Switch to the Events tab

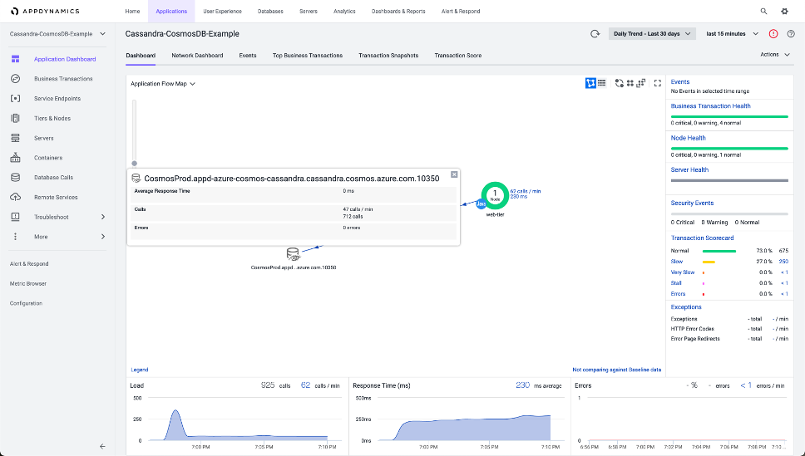[248, 56]
